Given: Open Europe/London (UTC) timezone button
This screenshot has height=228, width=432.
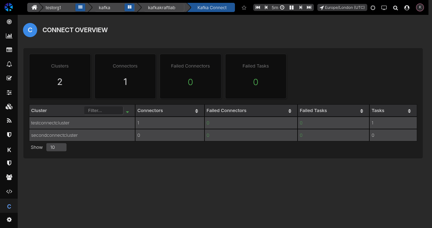Looking at the screenshot, I should 342,7.
